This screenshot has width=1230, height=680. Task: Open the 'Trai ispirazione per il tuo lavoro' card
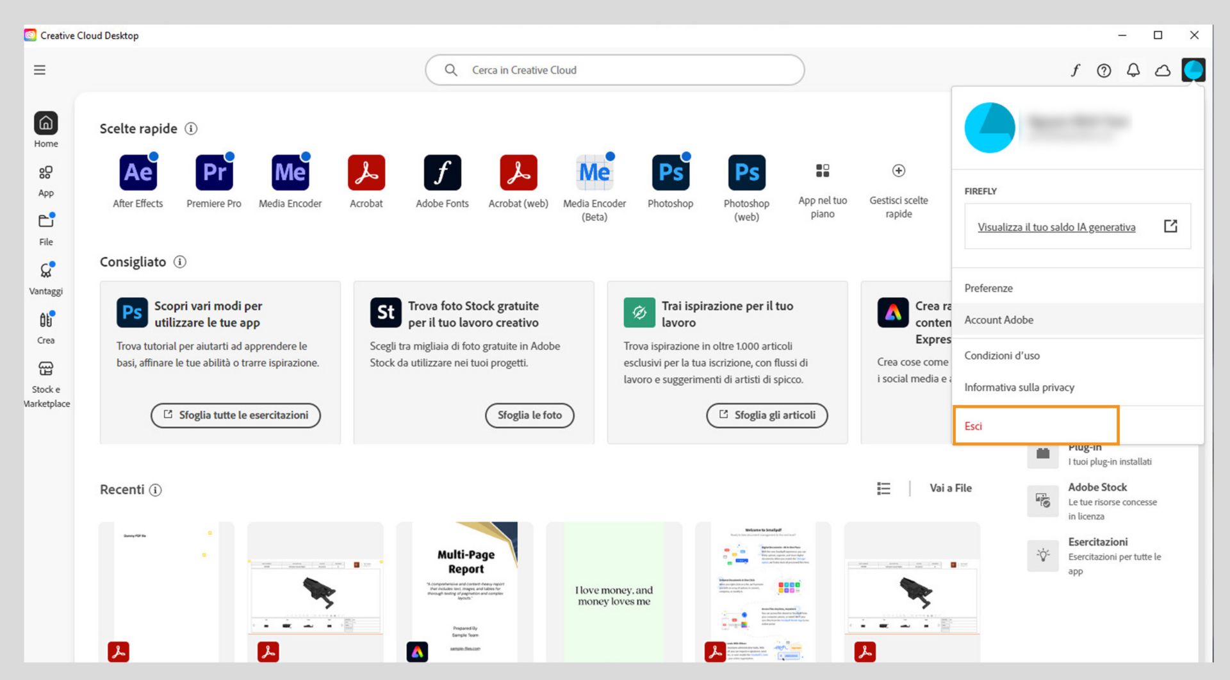(x=727, y=362)
